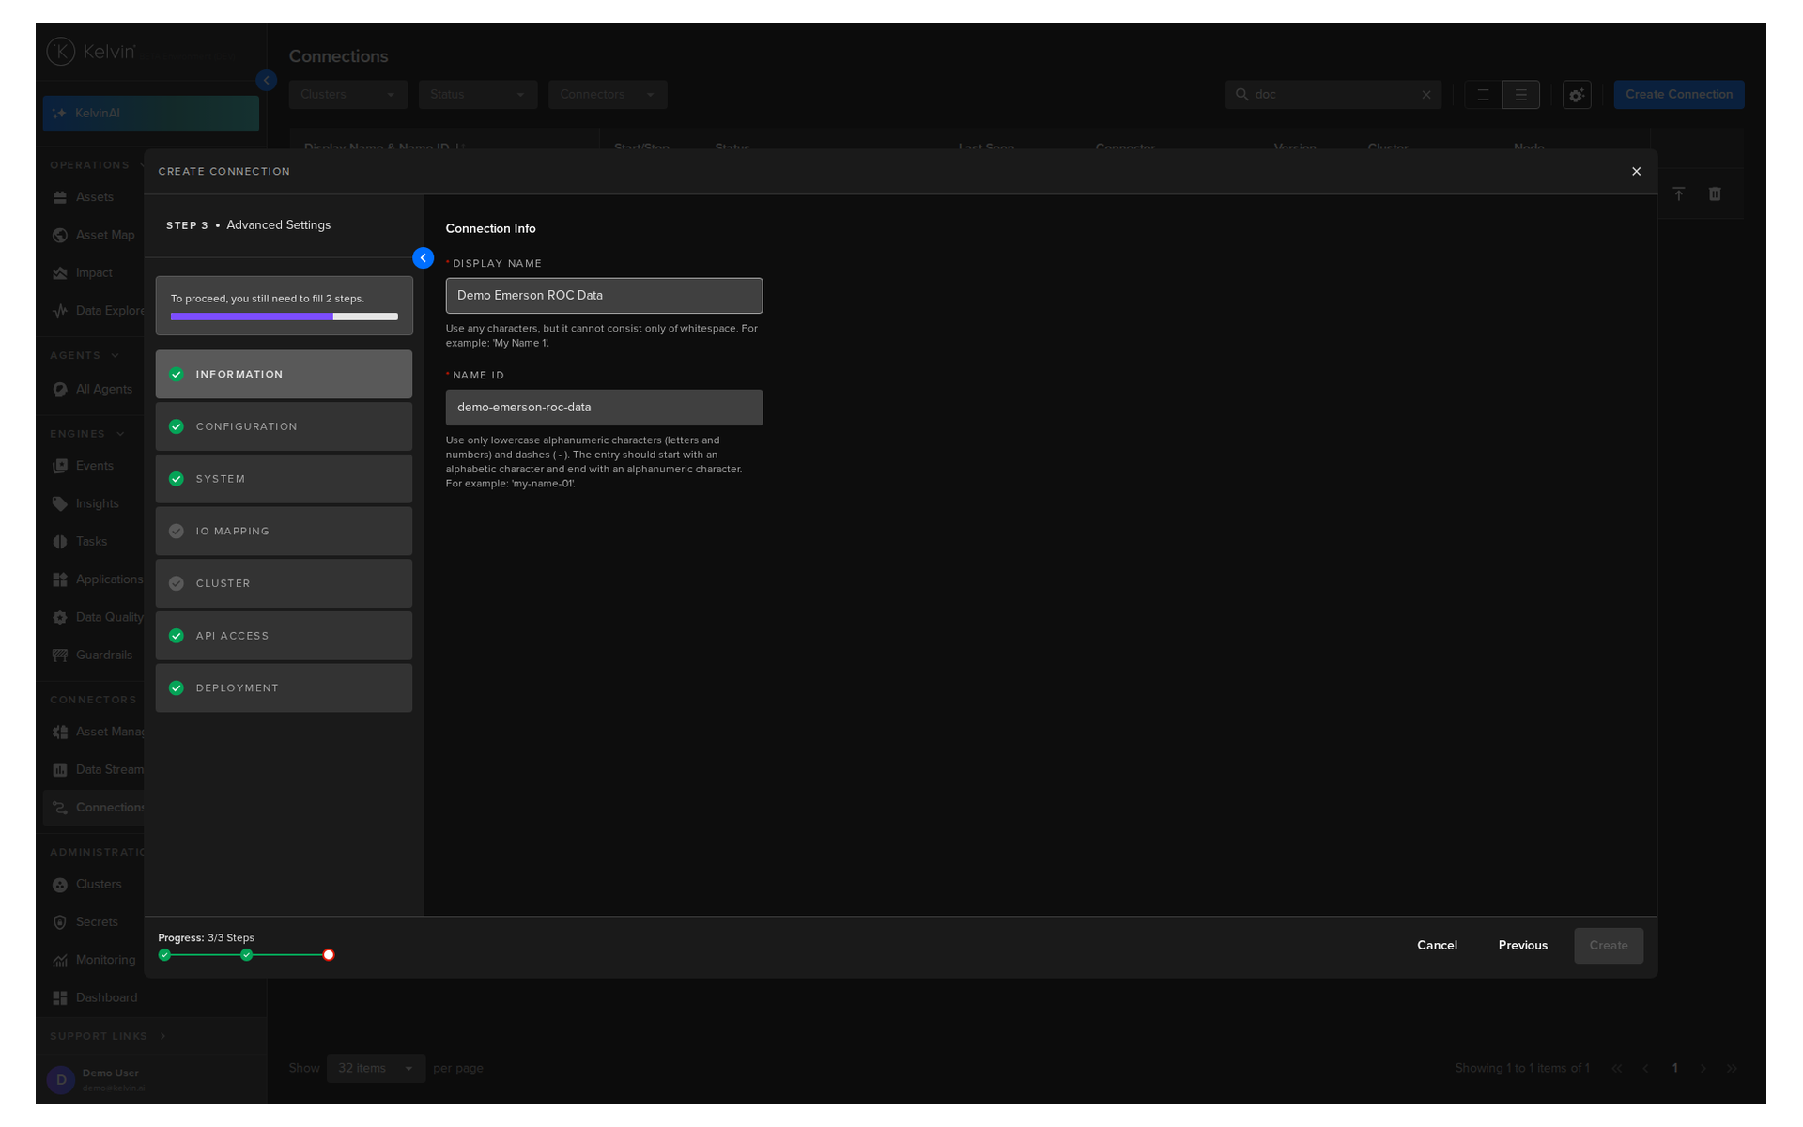Screen dimensions: 1803x1127
Task: Open Impact in the sidebar
Action: [94, 272]
